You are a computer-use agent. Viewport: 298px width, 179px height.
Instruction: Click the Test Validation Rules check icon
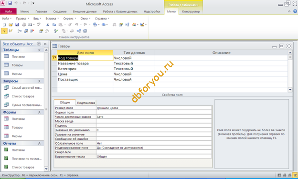(56, 31)
